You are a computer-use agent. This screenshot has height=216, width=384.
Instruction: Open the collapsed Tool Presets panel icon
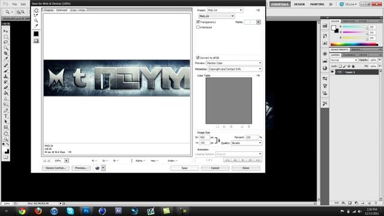(325, 104)
